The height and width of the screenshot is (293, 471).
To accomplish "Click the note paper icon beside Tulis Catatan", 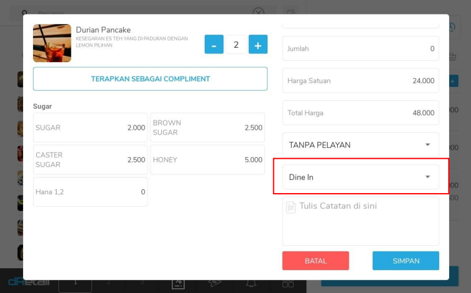I will [x=291, y=207].
